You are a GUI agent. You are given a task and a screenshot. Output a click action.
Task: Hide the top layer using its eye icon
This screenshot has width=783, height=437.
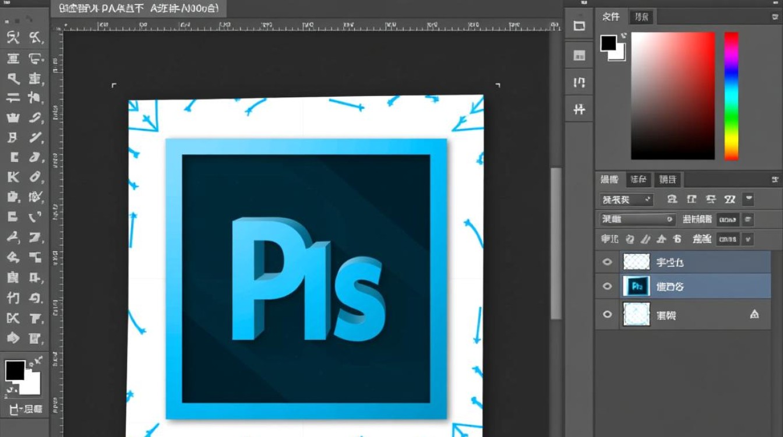click(x=607, y=262)
